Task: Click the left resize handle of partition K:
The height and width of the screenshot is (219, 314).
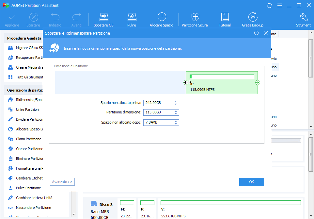Action: click(x=186, y=82)
